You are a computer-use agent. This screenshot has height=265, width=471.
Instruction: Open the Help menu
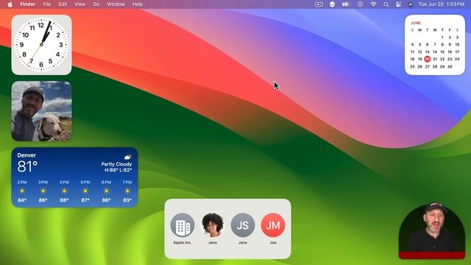point(138,4)
